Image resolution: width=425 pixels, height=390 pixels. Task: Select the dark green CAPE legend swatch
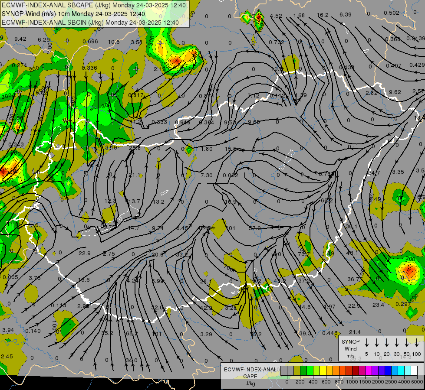click(x=303, y=371)
